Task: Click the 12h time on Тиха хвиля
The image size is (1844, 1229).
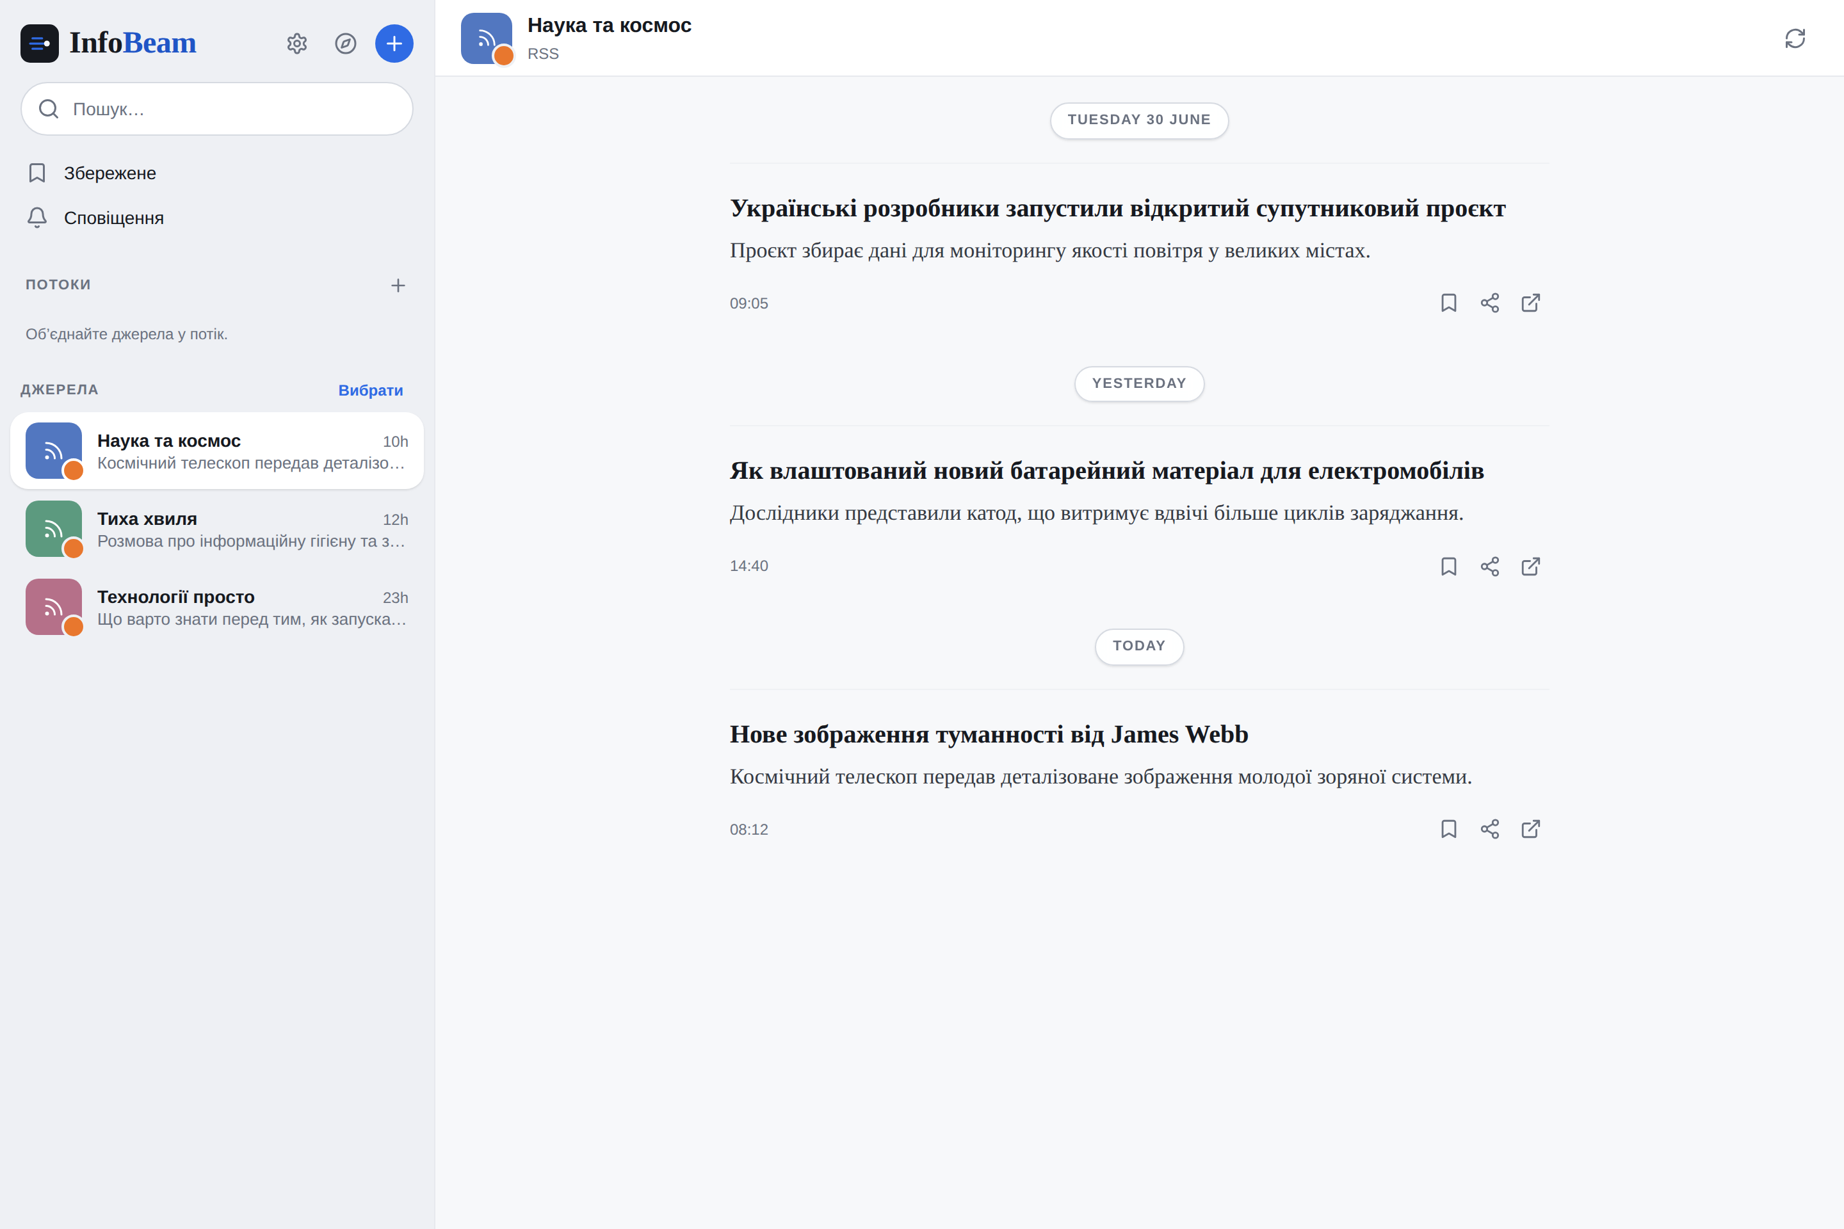Action: click(395, 520)
